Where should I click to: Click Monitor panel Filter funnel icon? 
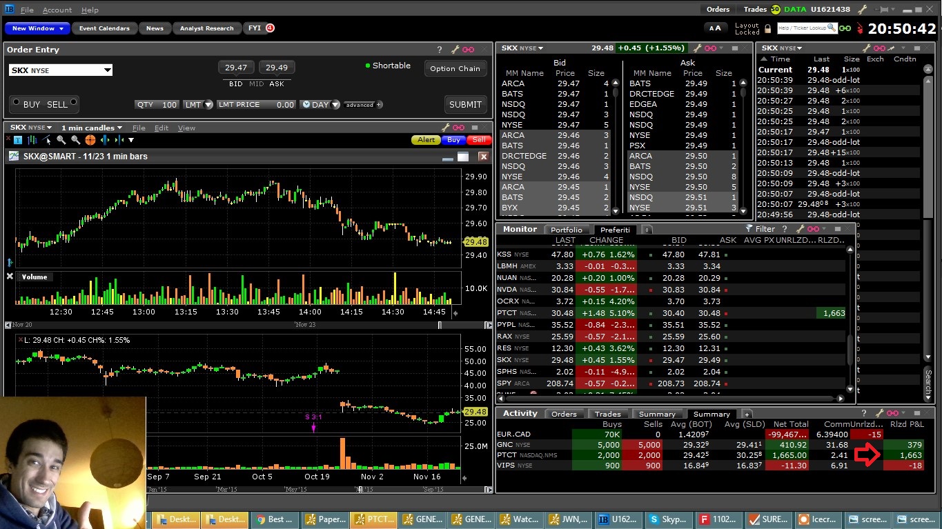(x=749, y=229)
